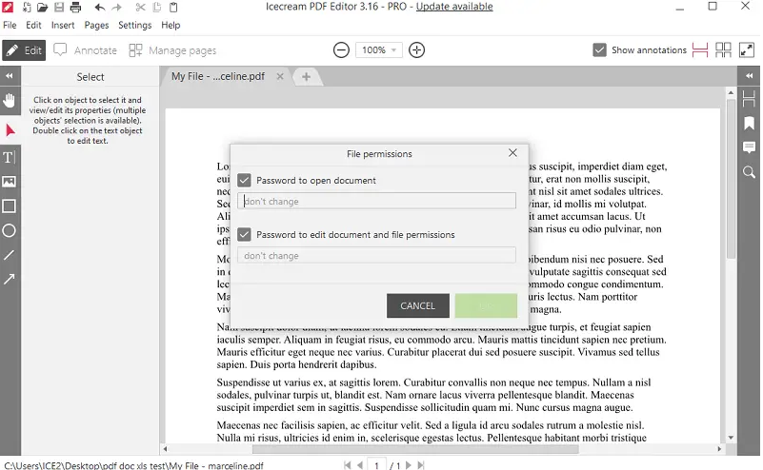Click the vertical scrollbar thumb
Viewport: 763px width, 470px height.
[731, 179]
